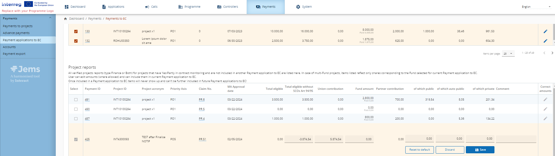Click the Reset to default button
This screenshot has height=156, width=555.
point(419,150)
